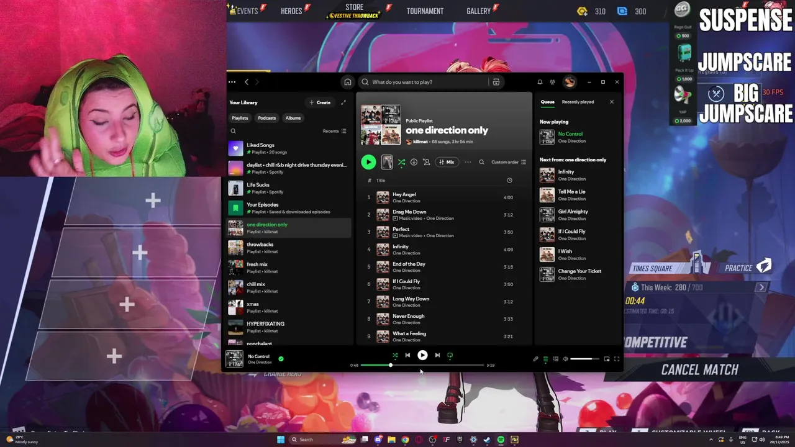
Task: Click the green saved checkmark for No Control
Action: pyautogui.click(x=281, y=359)
